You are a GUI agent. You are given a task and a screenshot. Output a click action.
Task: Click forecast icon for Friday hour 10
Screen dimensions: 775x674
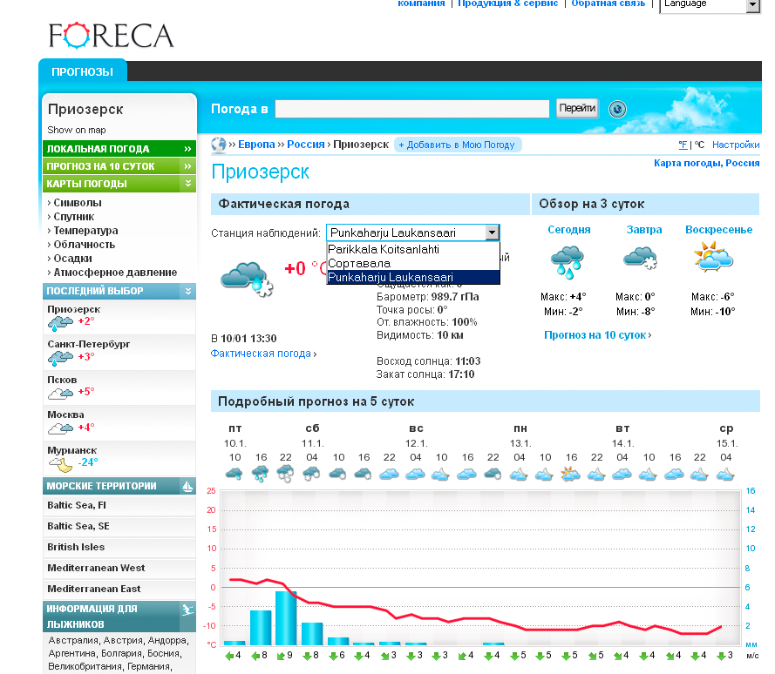point(235,474)
